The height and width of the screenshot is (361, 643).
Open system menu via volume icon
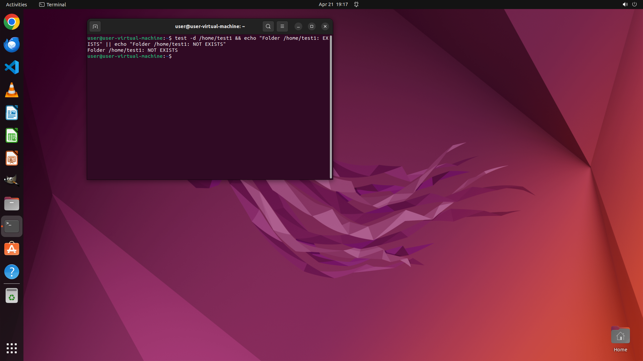click(625, 4)
